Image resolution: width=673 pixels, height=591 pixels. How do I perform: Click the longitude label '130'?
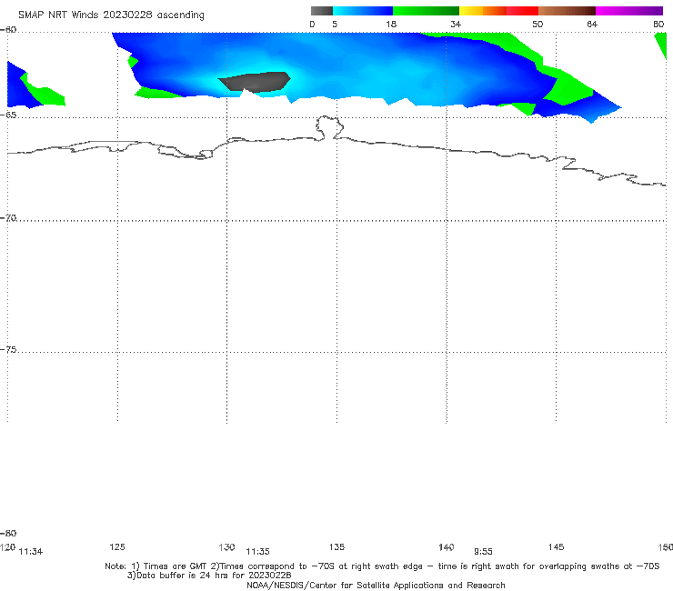[226, 546]
